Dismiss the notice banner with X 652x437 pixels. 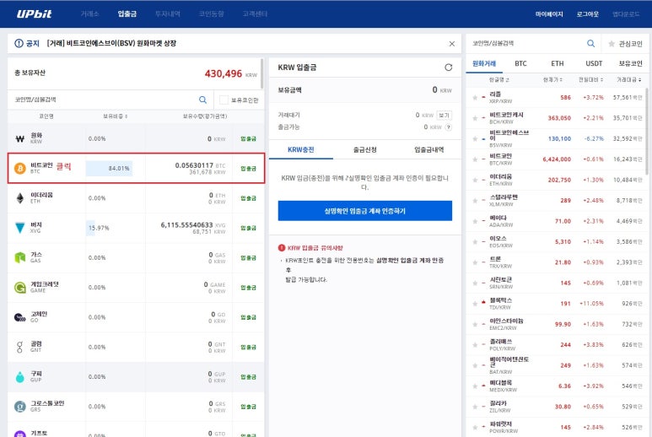point(452,44)
